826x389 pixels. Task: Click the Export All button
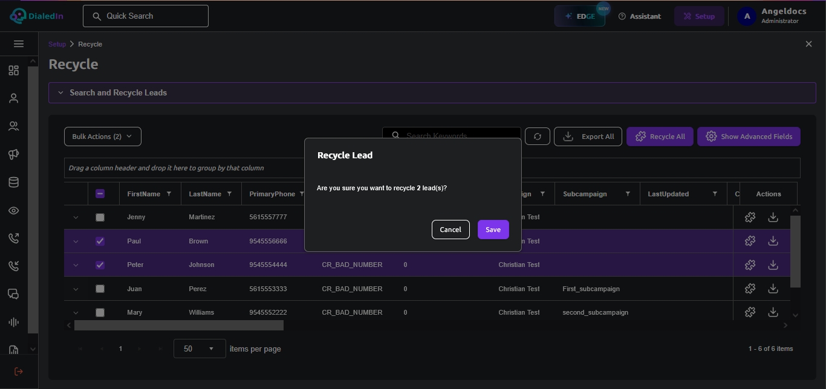point(588,137)
